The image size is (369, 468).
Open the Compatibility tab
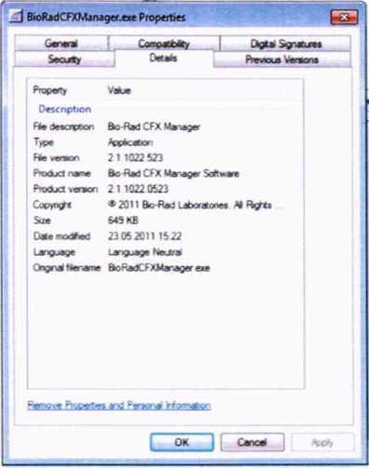[x=164, y=44]
